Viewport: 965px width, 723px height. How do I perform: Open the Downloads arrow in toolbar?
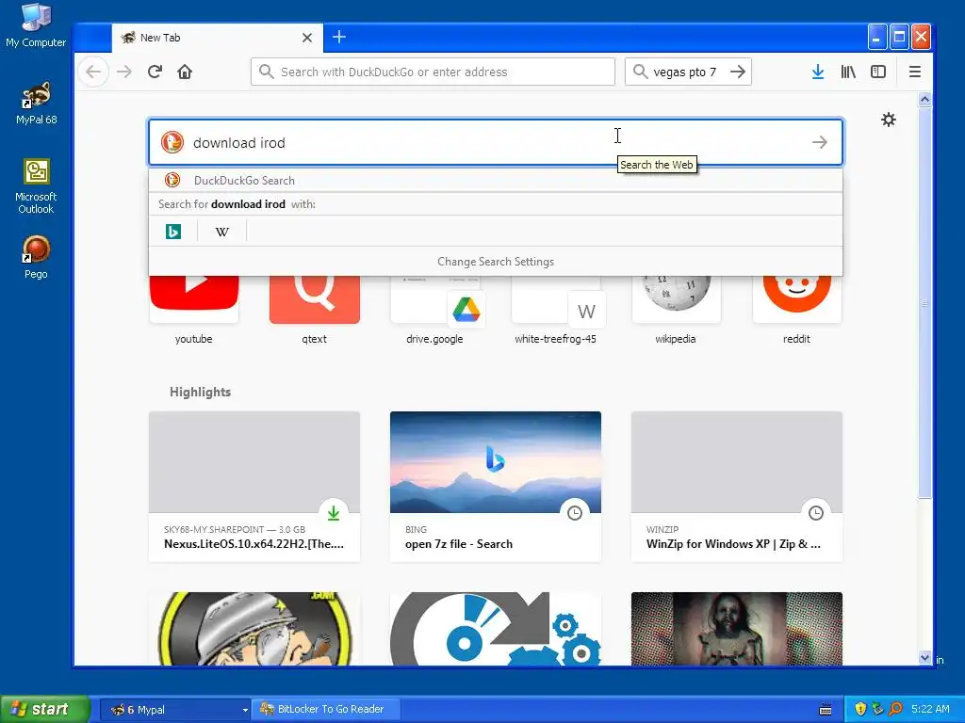(818, 72)
